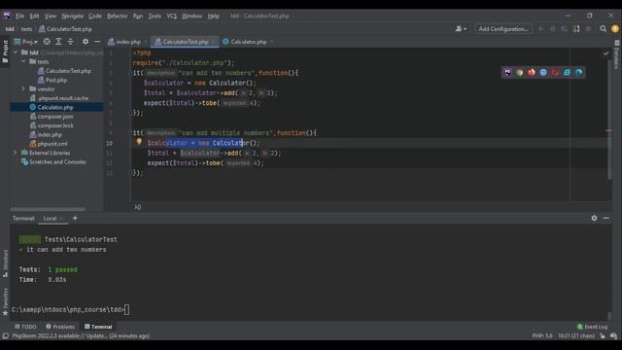The width and height of the screenshot is (622, 350).
Task: Click the Add Configuration button
Action: (x=503, y=29)
